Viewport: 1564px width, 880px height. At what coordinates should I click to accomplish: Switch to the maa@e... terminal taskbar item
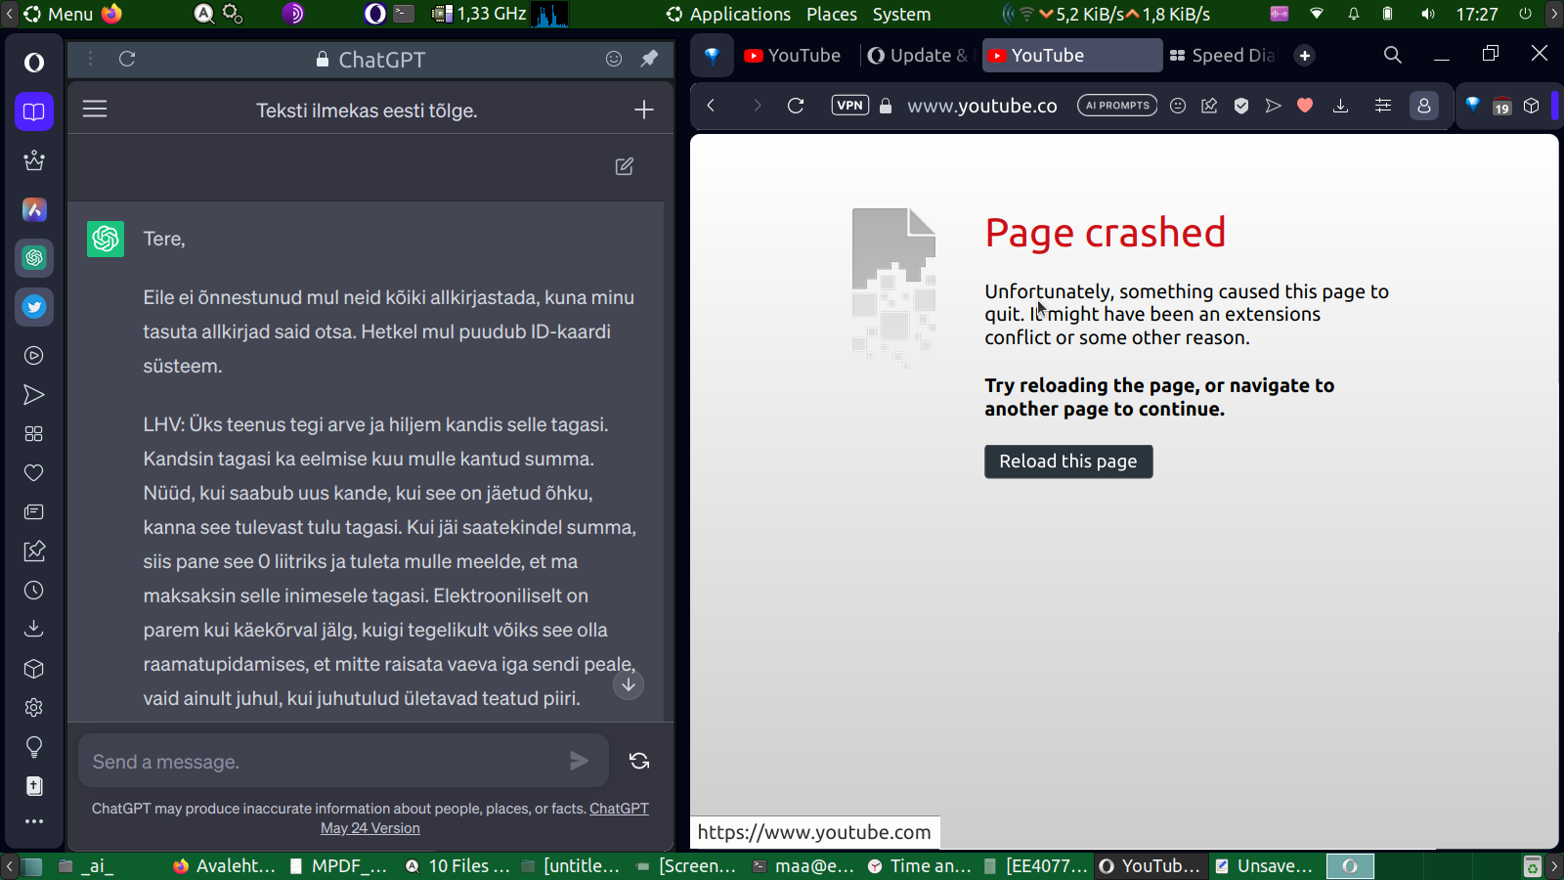pos(804,866)
